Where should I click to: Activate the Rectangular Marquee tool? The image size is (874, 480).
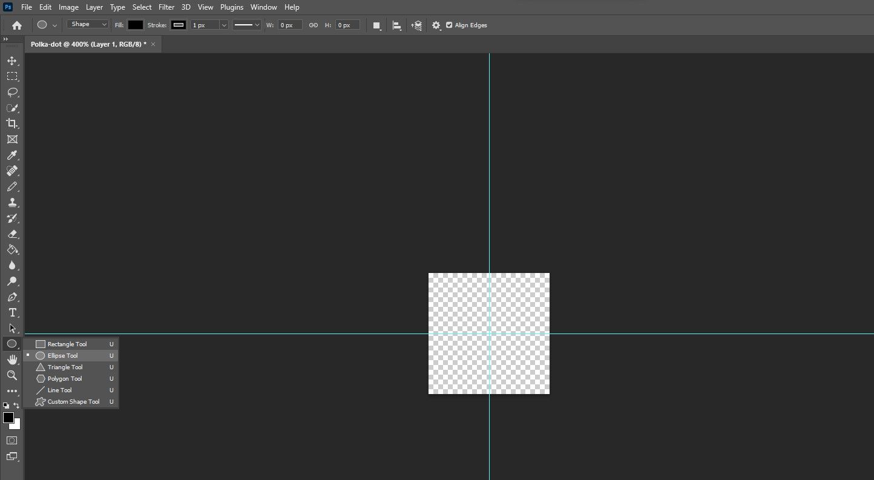click(12, 76)
